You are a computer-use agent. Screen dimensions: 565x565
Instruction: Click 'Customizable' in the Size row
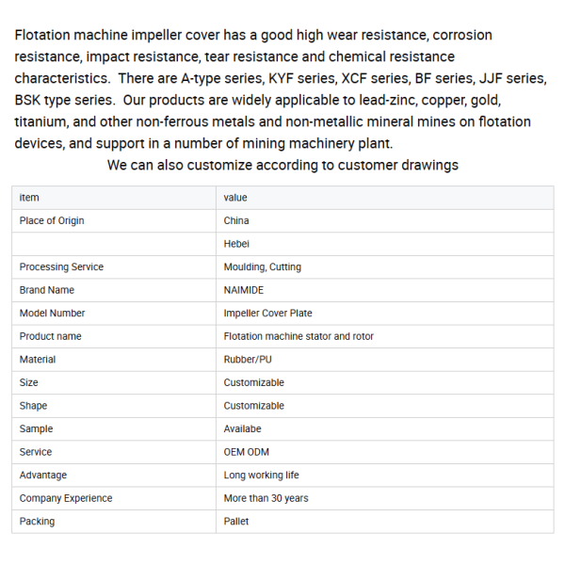coord(253,382)
